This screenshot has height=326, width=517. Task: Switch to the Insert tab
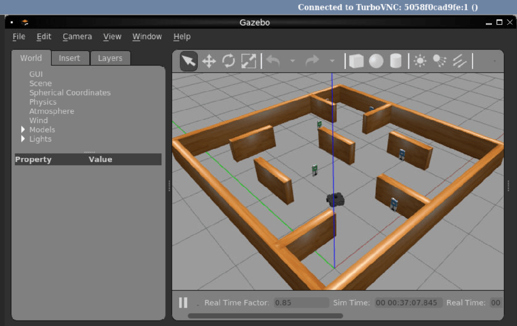coord(69,58)
